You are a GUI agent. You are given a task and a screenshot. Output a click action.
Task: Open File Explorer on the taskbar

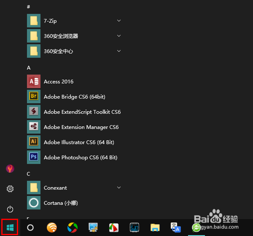[155, 228]
